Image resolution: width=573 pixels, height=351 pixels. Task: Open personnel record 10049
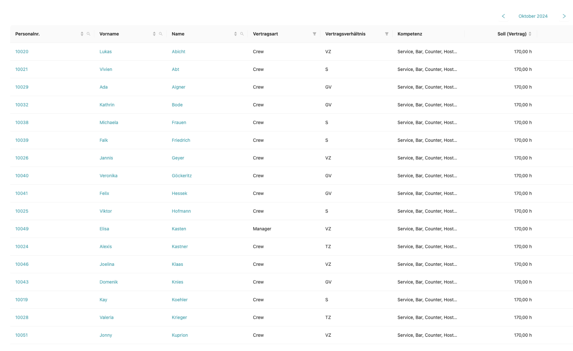point(22,229)
